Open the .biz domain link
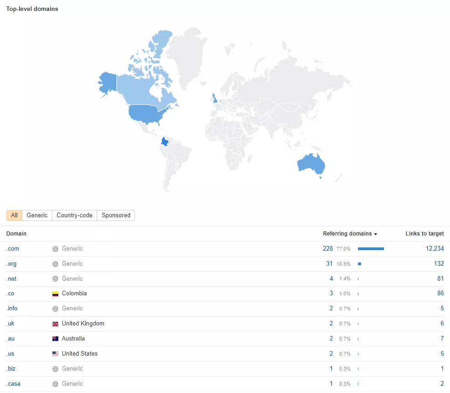The image size is (450, 393). point(11,369)
